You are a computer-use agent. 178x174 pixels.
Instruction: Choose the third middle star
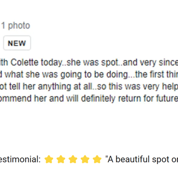point(73,159)
